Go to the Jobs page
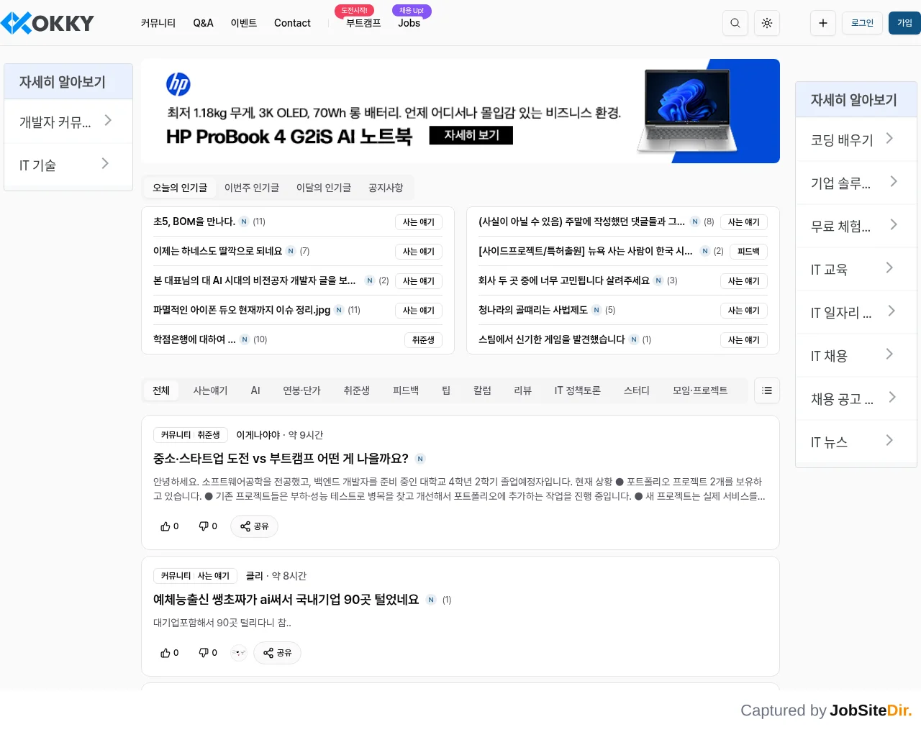Viewport: 921px width, 732px height. tap(409, 23)
